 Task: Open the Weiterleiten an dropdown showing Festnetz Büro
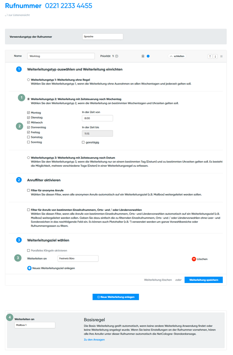click(78, 259)
